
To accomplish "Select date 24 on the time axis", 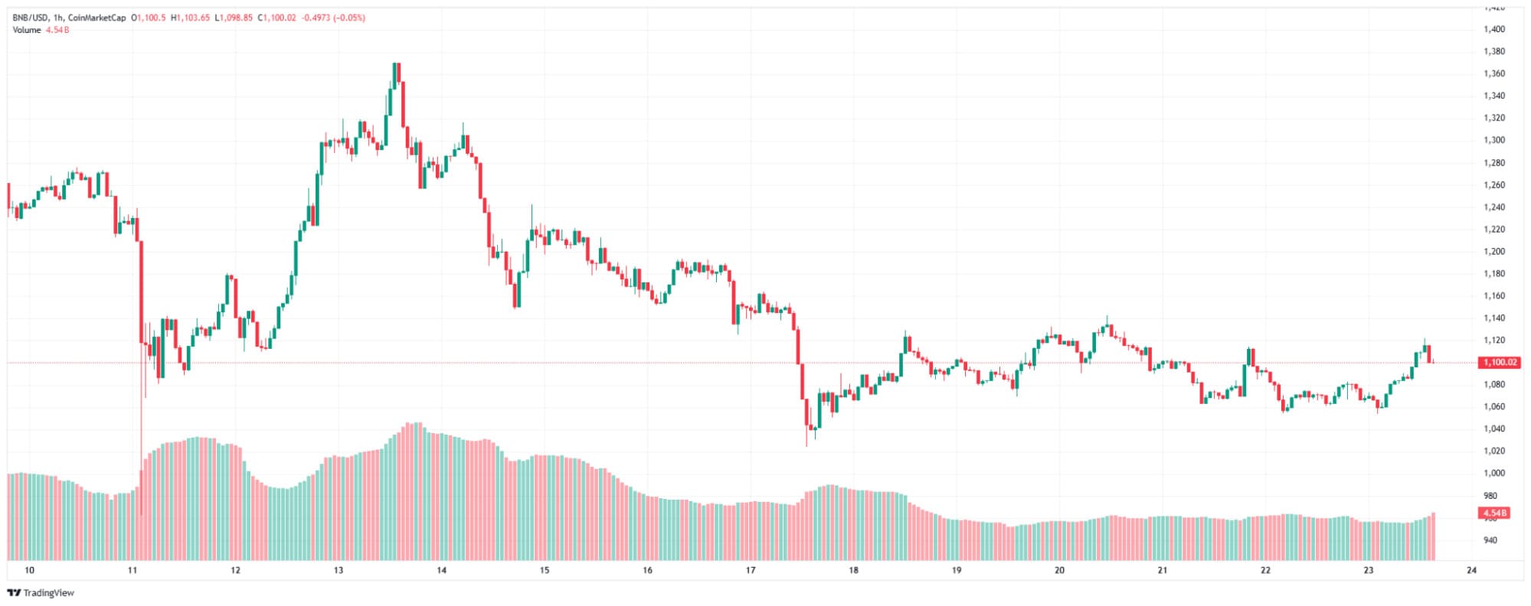I will point(1471,570).
